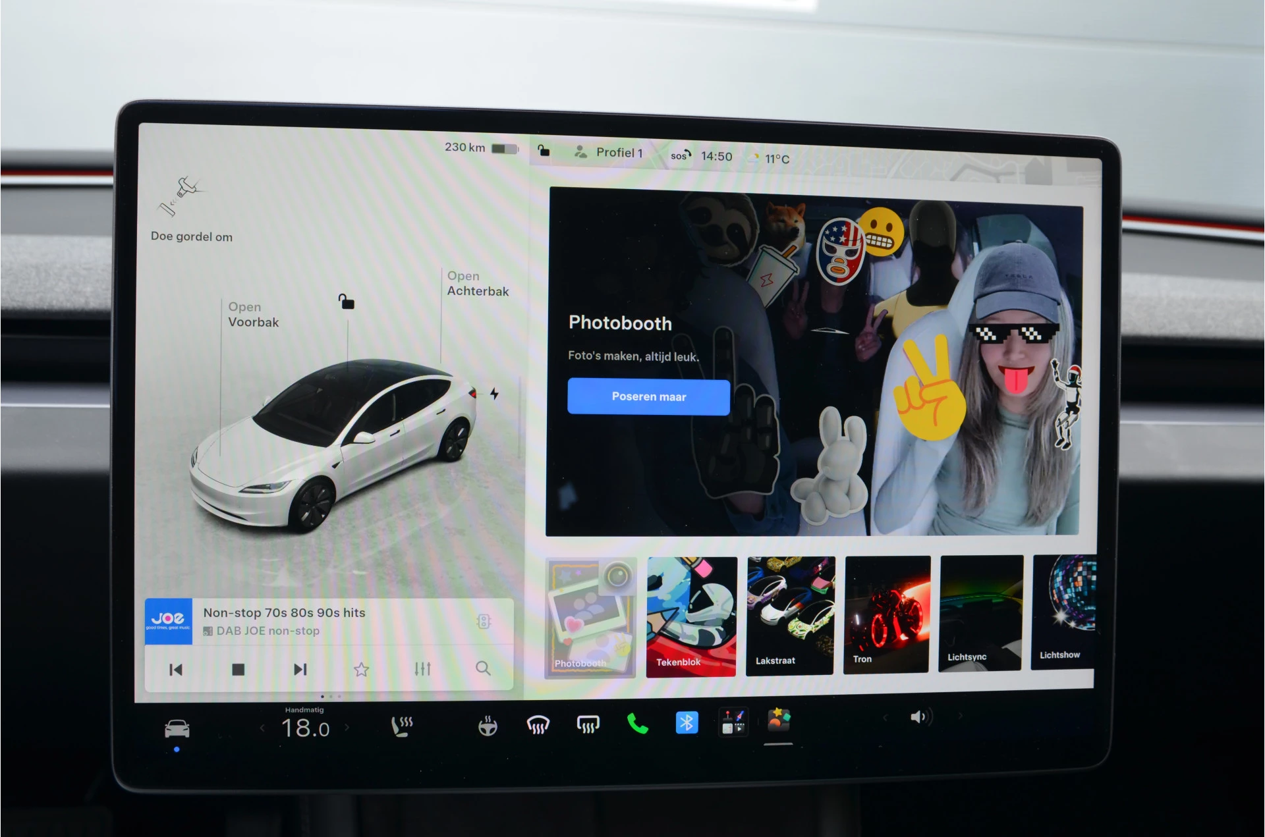Tap the 14:50 clock

(716, 156)
